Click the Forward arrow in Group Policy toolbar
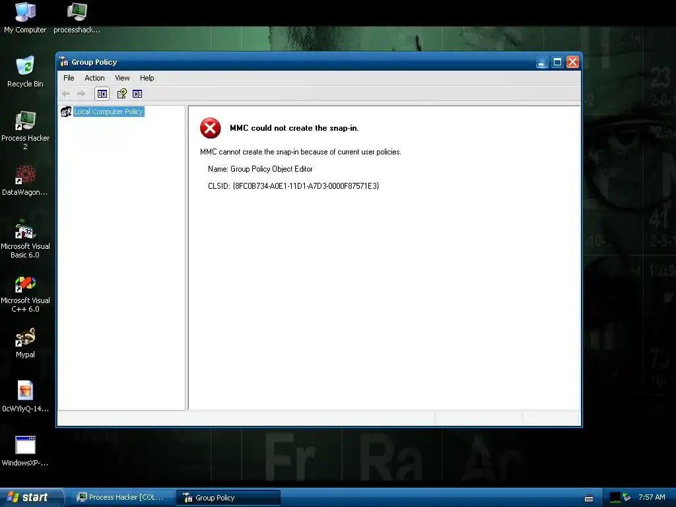 point(81,94)
